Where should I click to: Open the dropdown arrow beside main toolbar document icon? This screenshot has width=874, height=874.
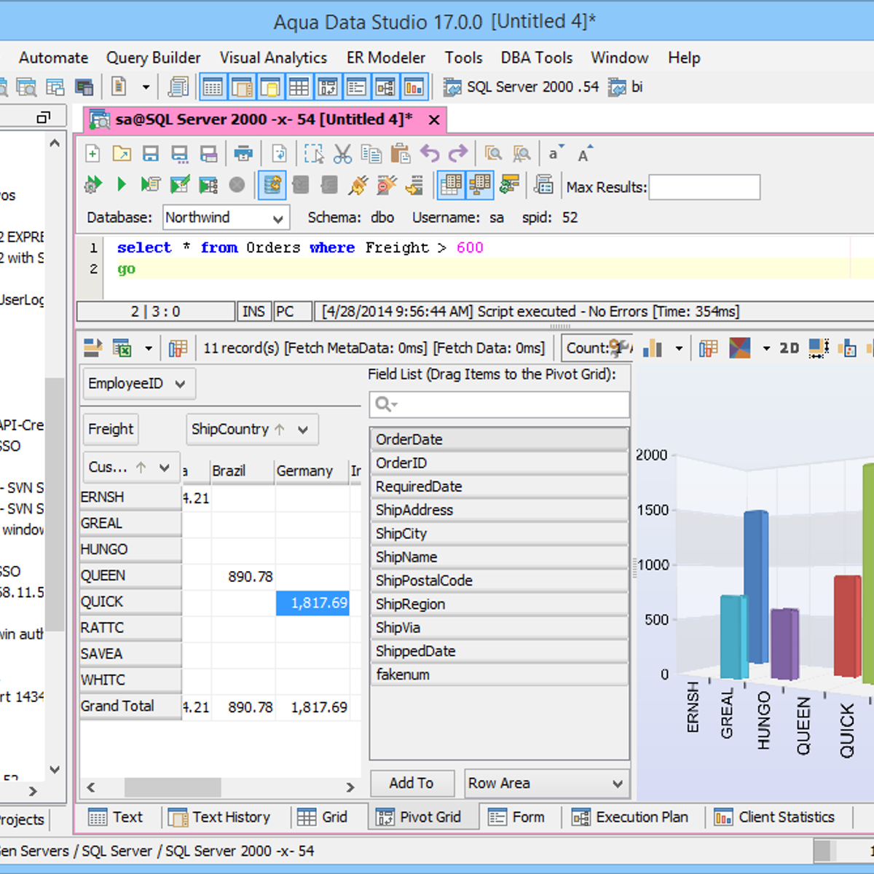146,87
